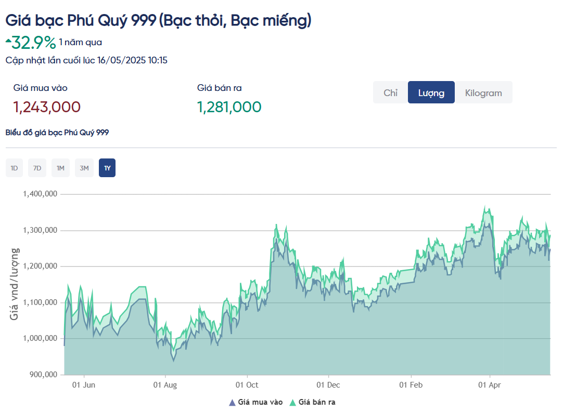563x412 pixels.
Task: Click the buy price value 1,243,000
Action: [47, 107]
